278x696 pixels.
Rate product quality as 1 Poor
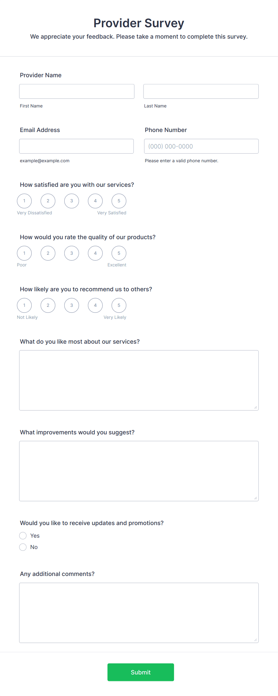click(x=24, y=253)
